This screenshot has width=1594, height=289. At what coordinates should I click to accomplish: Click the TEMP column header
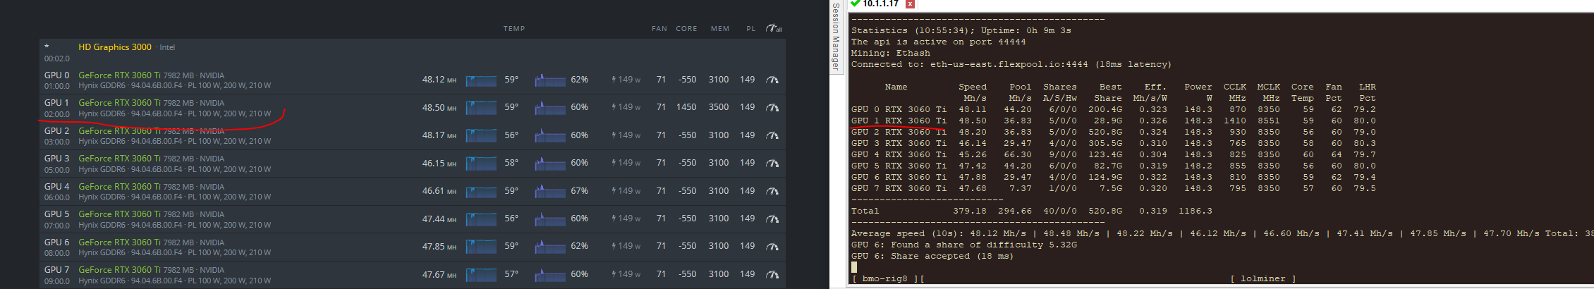click(514, 29)
